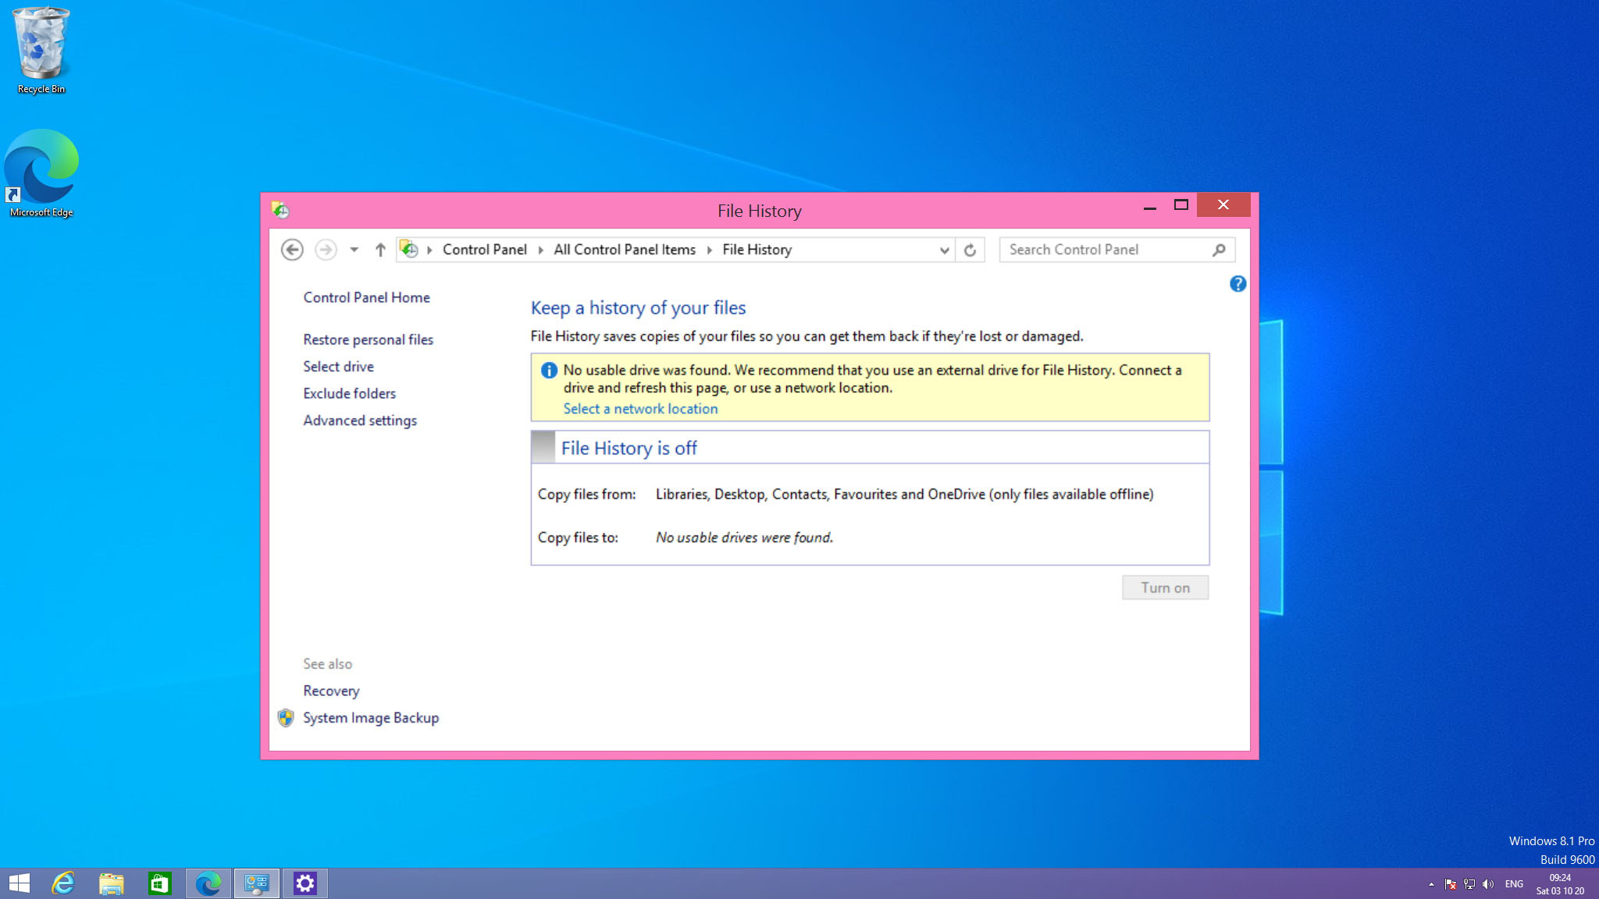Toggle File History drive selection off

point(338,365)
